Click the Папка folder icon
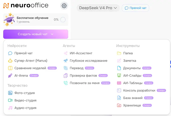 119,53
